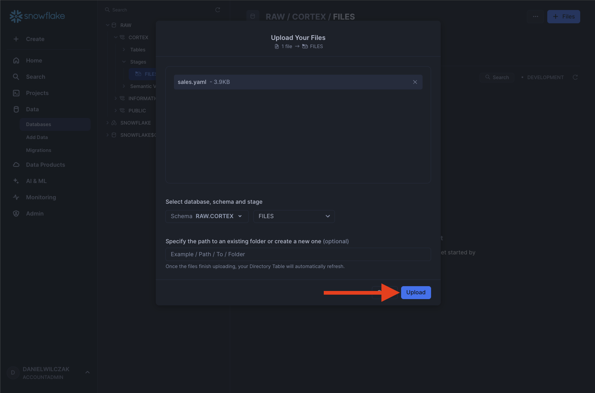Open the Create menu plus icon
Screen dimensions: 595x393
(16, 39)
